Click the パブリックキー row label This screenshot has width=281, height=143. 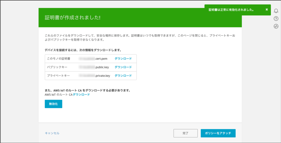(57, 67)
